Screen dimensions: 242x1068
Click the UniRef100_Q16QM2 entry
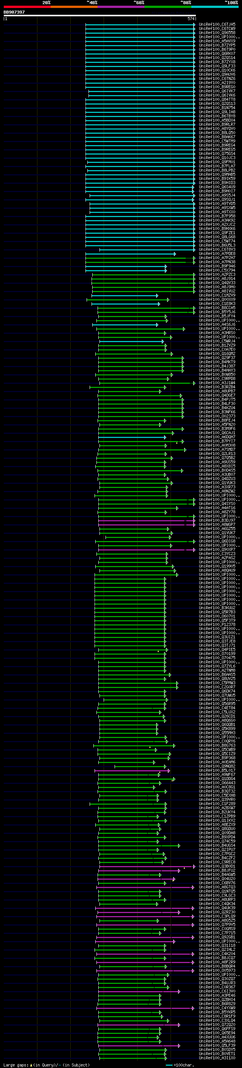[217, 353]
